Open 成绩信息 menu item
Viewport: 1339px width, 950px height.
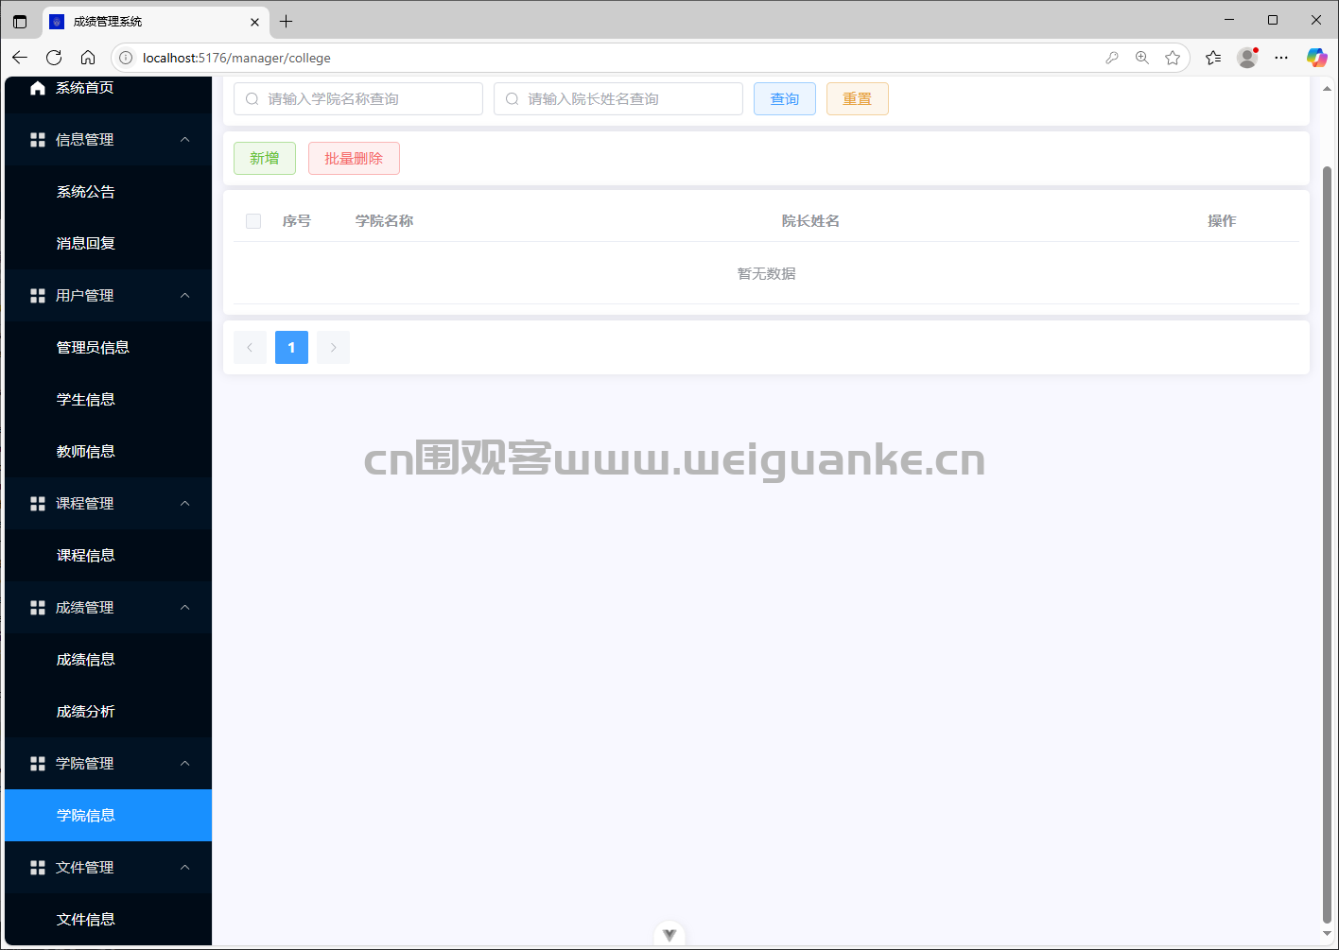(108, 660)
